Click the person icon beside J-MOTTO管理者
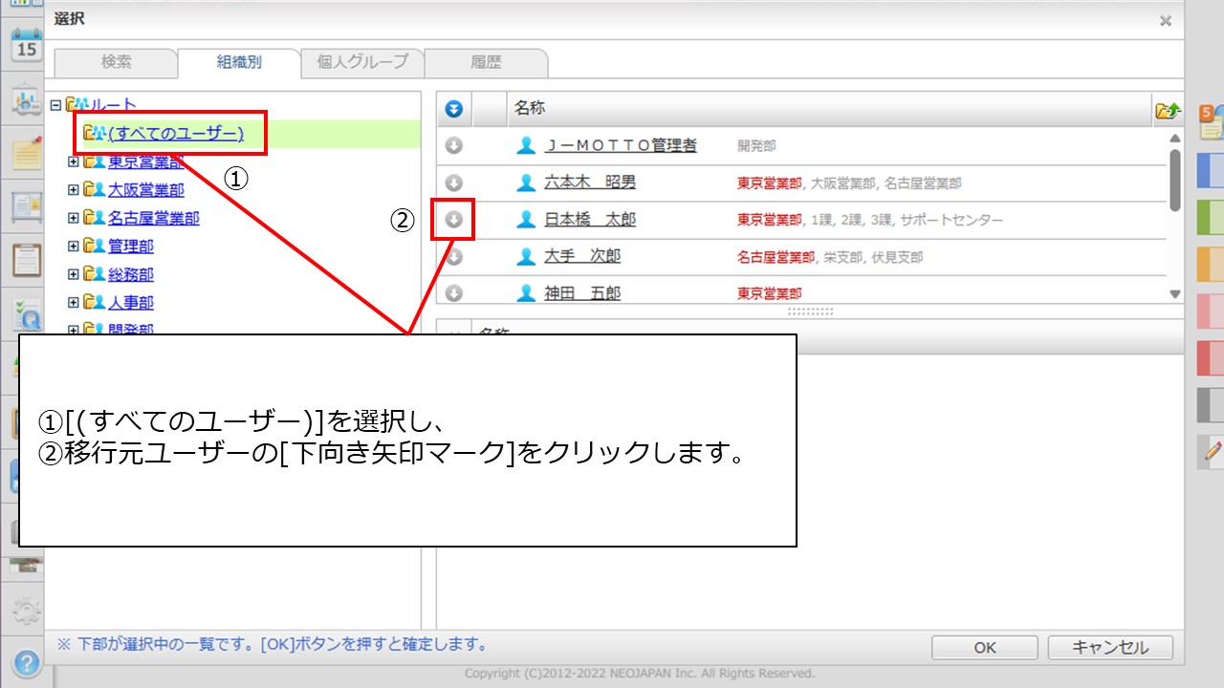The image size is (1224, 688). point(525,146)
